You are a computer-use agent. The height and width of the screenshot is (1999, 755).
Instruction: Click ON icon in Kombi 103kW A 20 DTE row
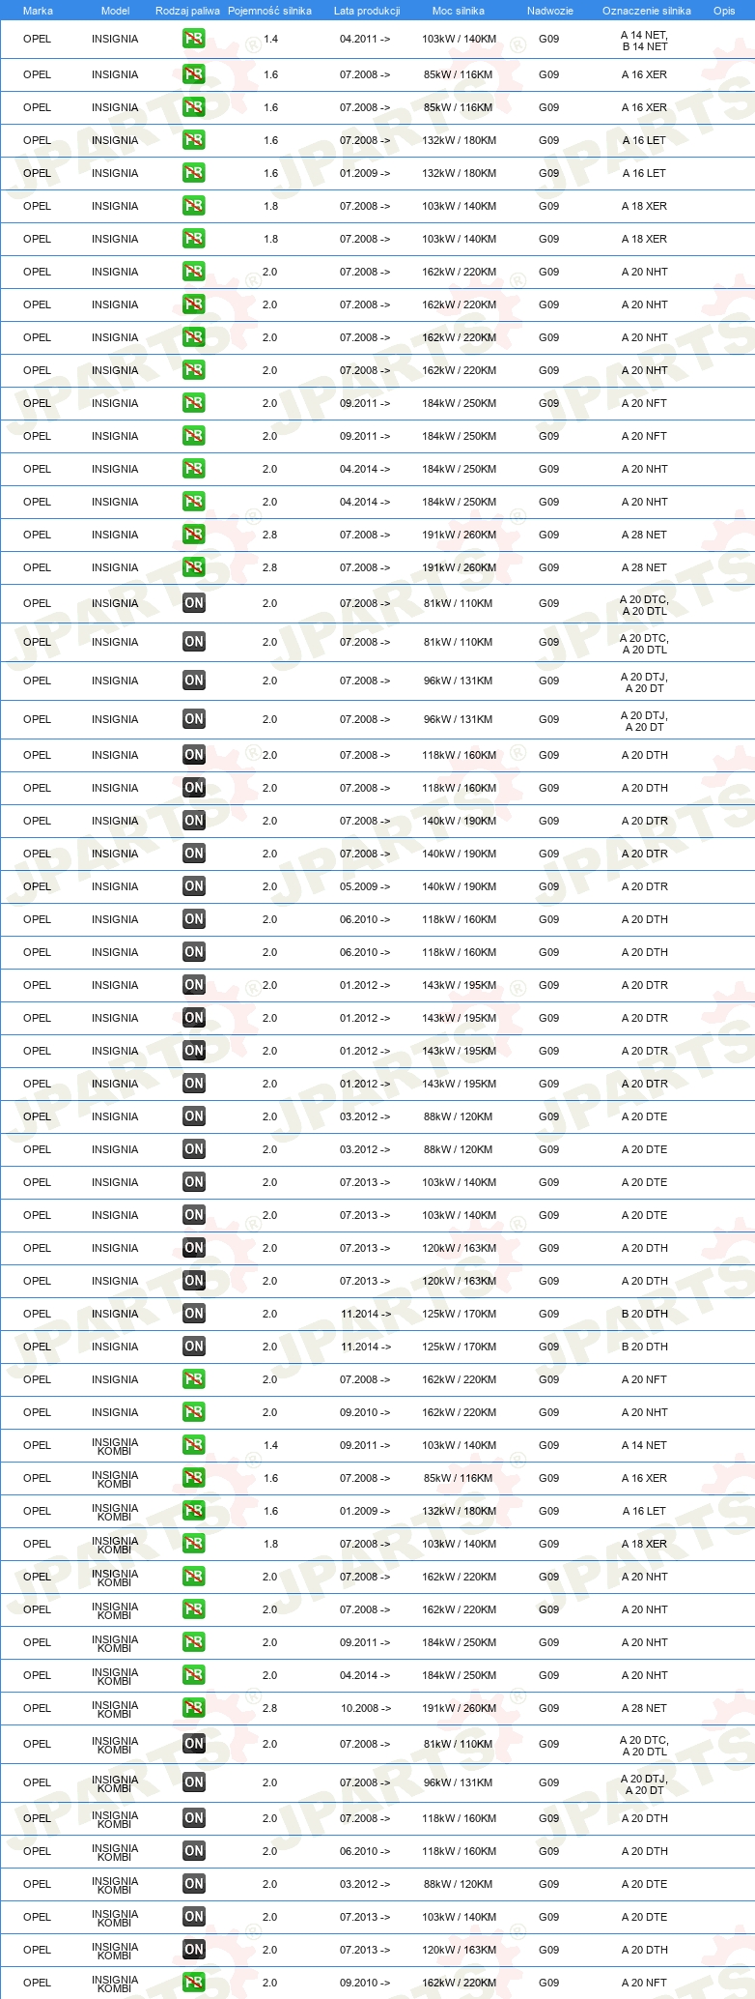click(194, 1917)
